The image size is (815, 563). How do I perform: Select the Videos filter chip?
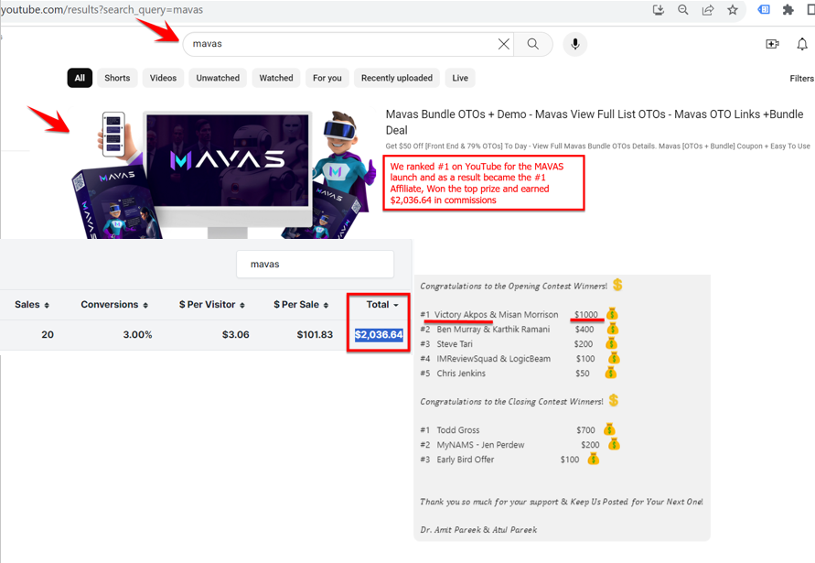click(x=163, y=78)
